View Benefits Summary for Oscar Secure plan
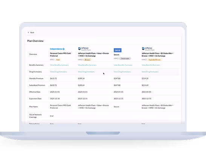The width and height of the screenshot is (206, 151). point(123,65)
